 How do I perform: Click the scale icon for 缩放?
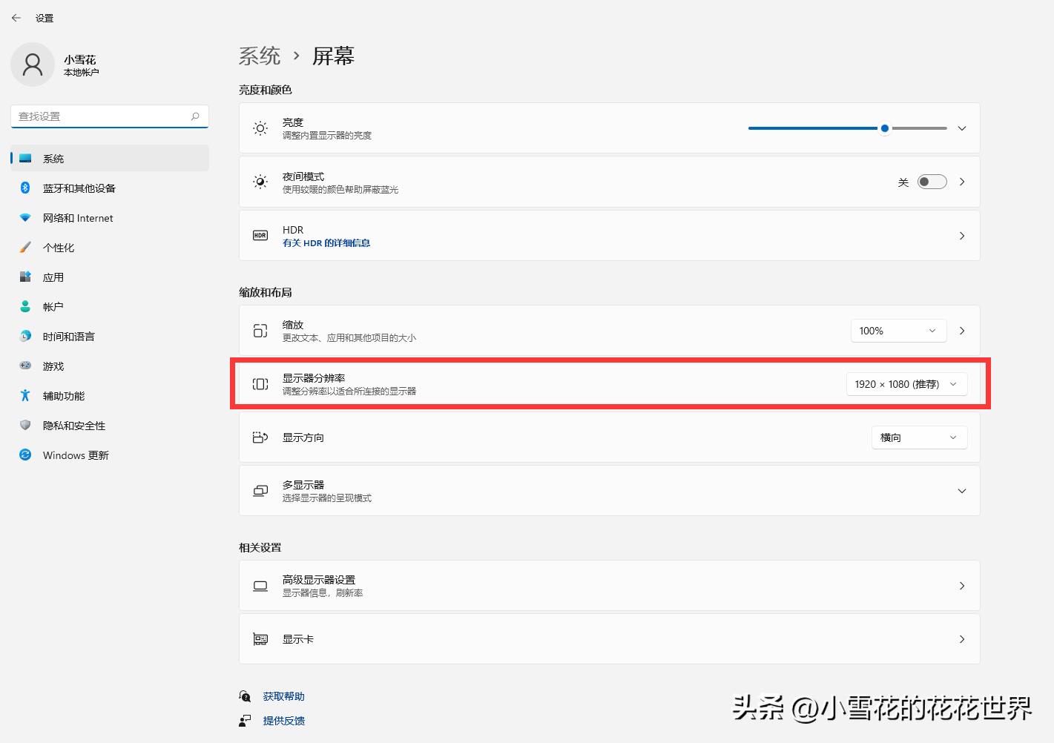pos(260,331)
